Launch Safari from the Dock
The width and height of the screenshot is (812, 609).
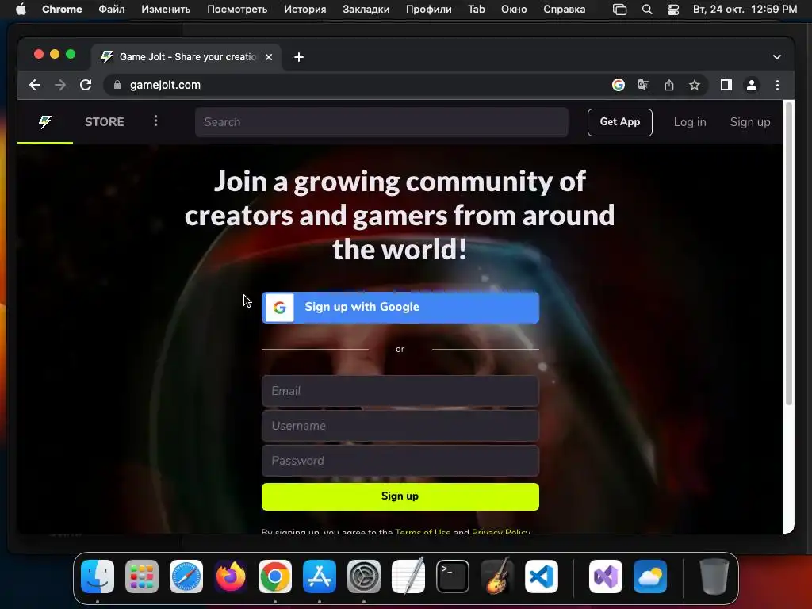[186, 576]
